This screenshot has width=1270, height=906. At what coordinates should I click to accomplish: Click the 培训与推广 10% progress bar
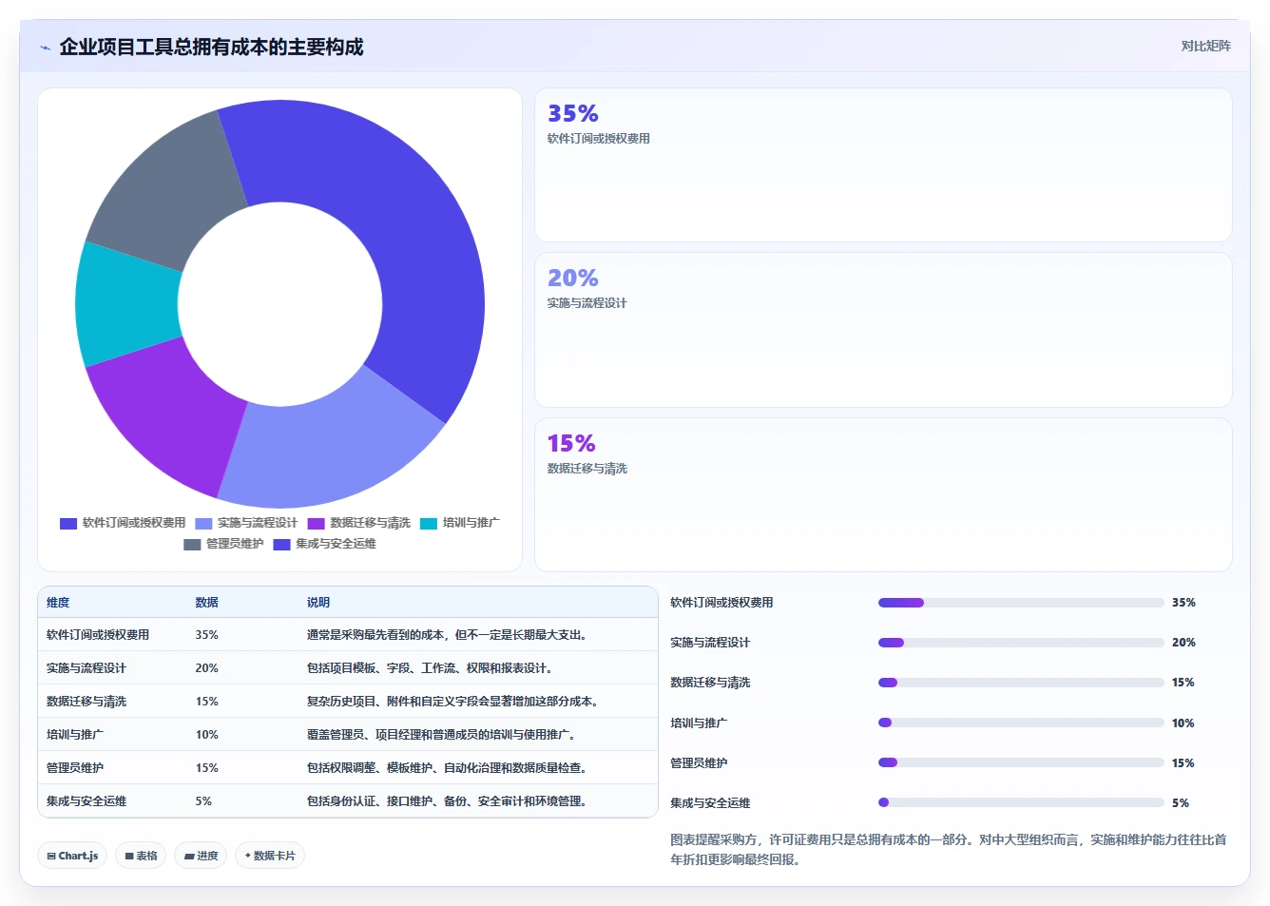click(x=1021, y=723)
